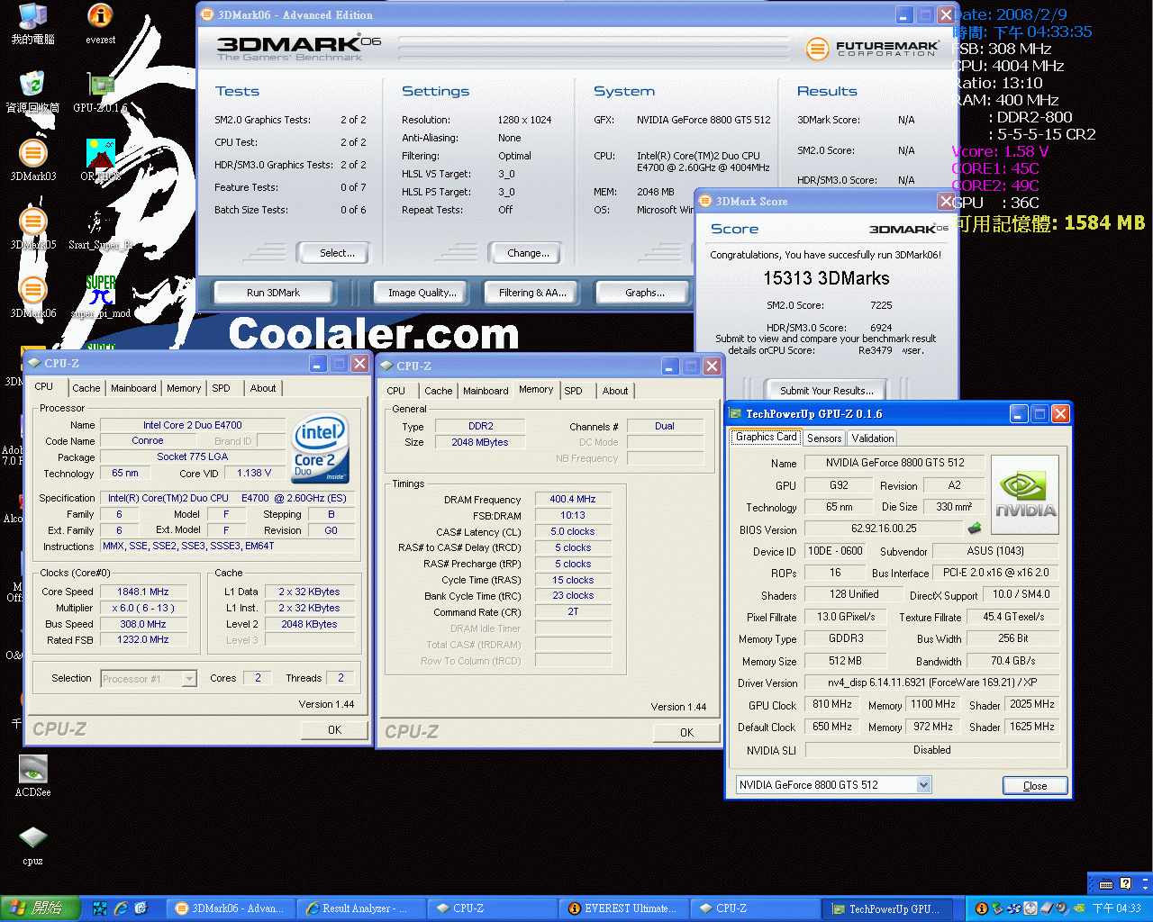Viewport: 1153px width, 922px height.
Task: Open the Processor #1 selection dropdown
Action: coord(189,679)
